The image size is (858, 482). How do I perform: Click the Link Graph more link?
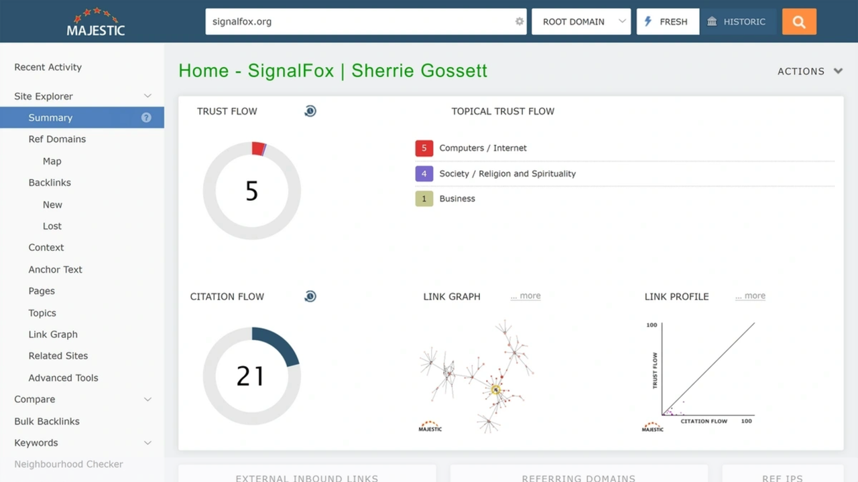click(526, 296)
